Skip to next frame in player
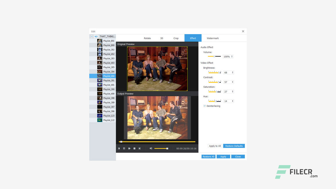336x189 pixels. pos(140,149)
